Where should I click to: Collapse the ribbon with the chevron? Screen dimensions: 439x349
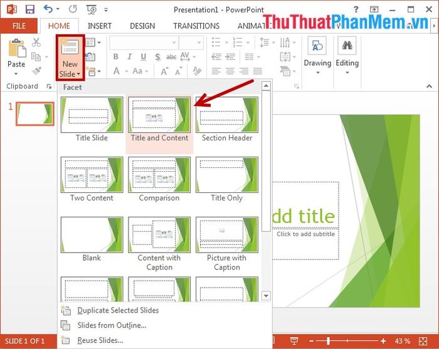[x=429, y=86]
